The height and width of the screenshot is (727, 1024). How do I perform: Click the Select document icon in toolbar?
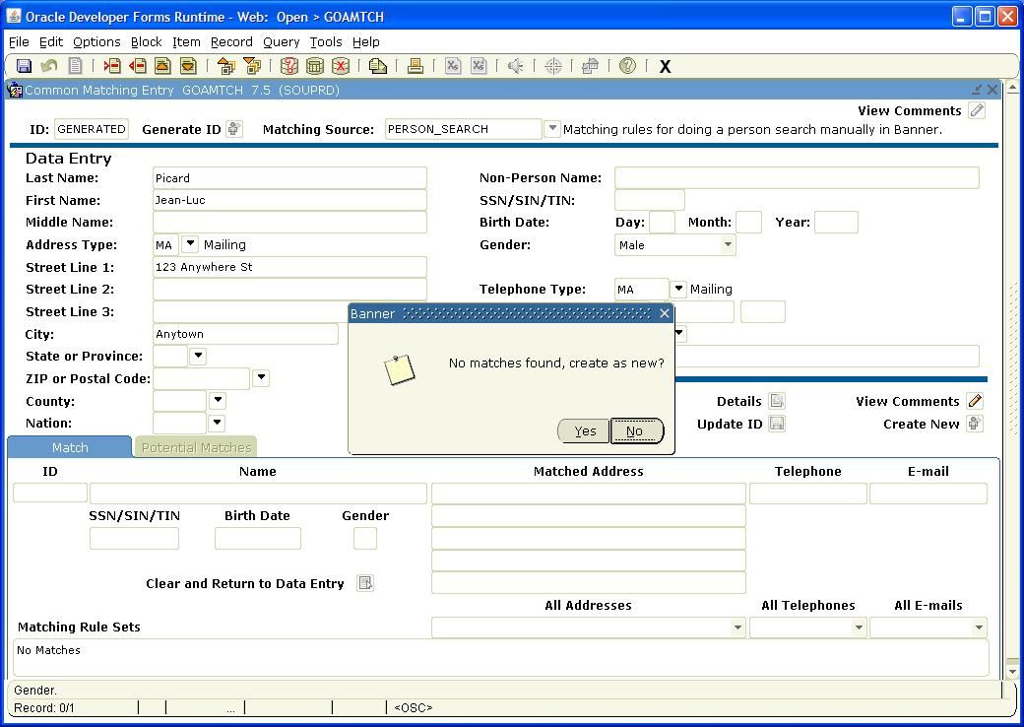[x=75, y=66]
